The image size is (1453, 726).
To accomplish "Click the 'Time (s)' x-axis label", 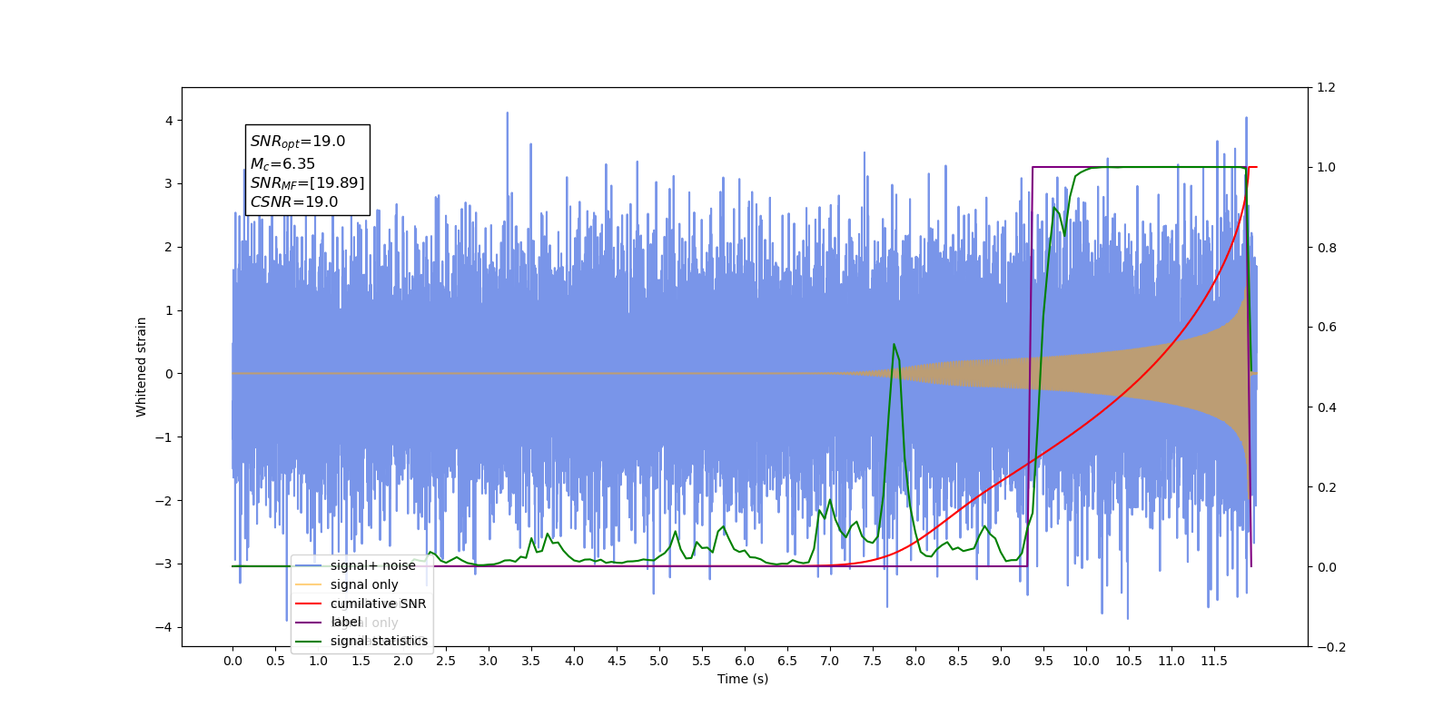I will 743,679.
